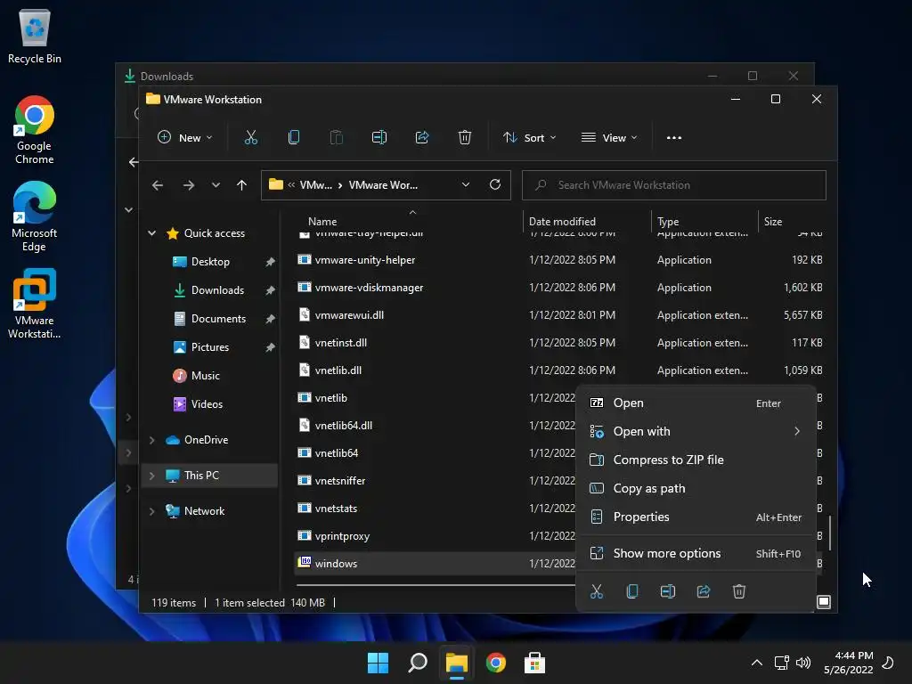Select Desktop in Quick access
Image resolution: width=912 pixels, height=684 pixels.
pyautogui.click(x=210, y=262)
